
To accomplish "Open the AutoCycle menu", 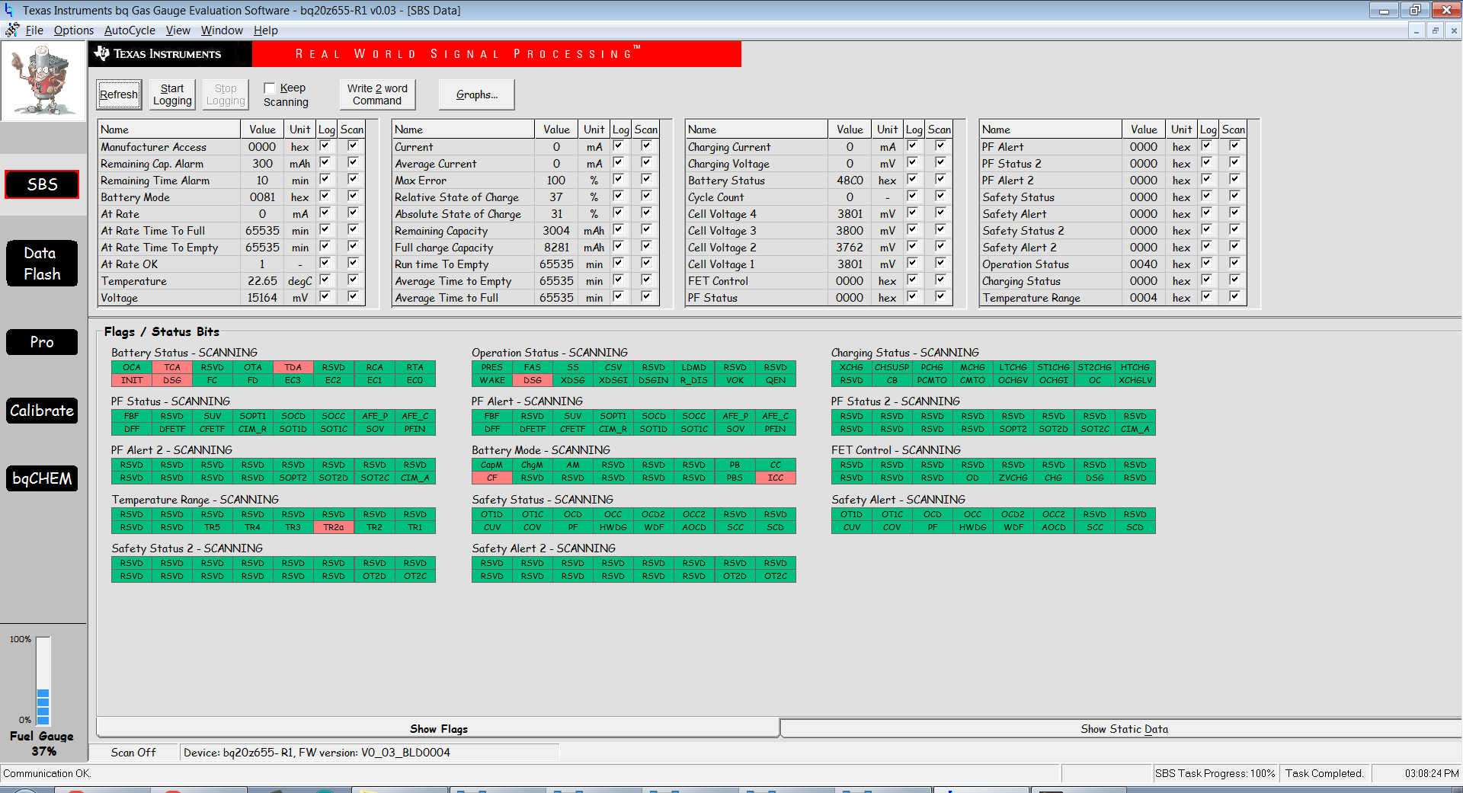I will 130,30.
